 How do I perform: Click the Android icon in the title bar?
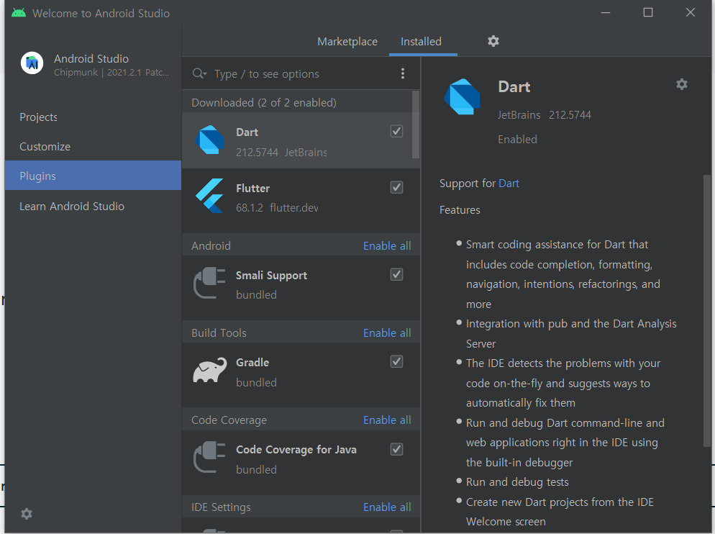tap(19, 13)
